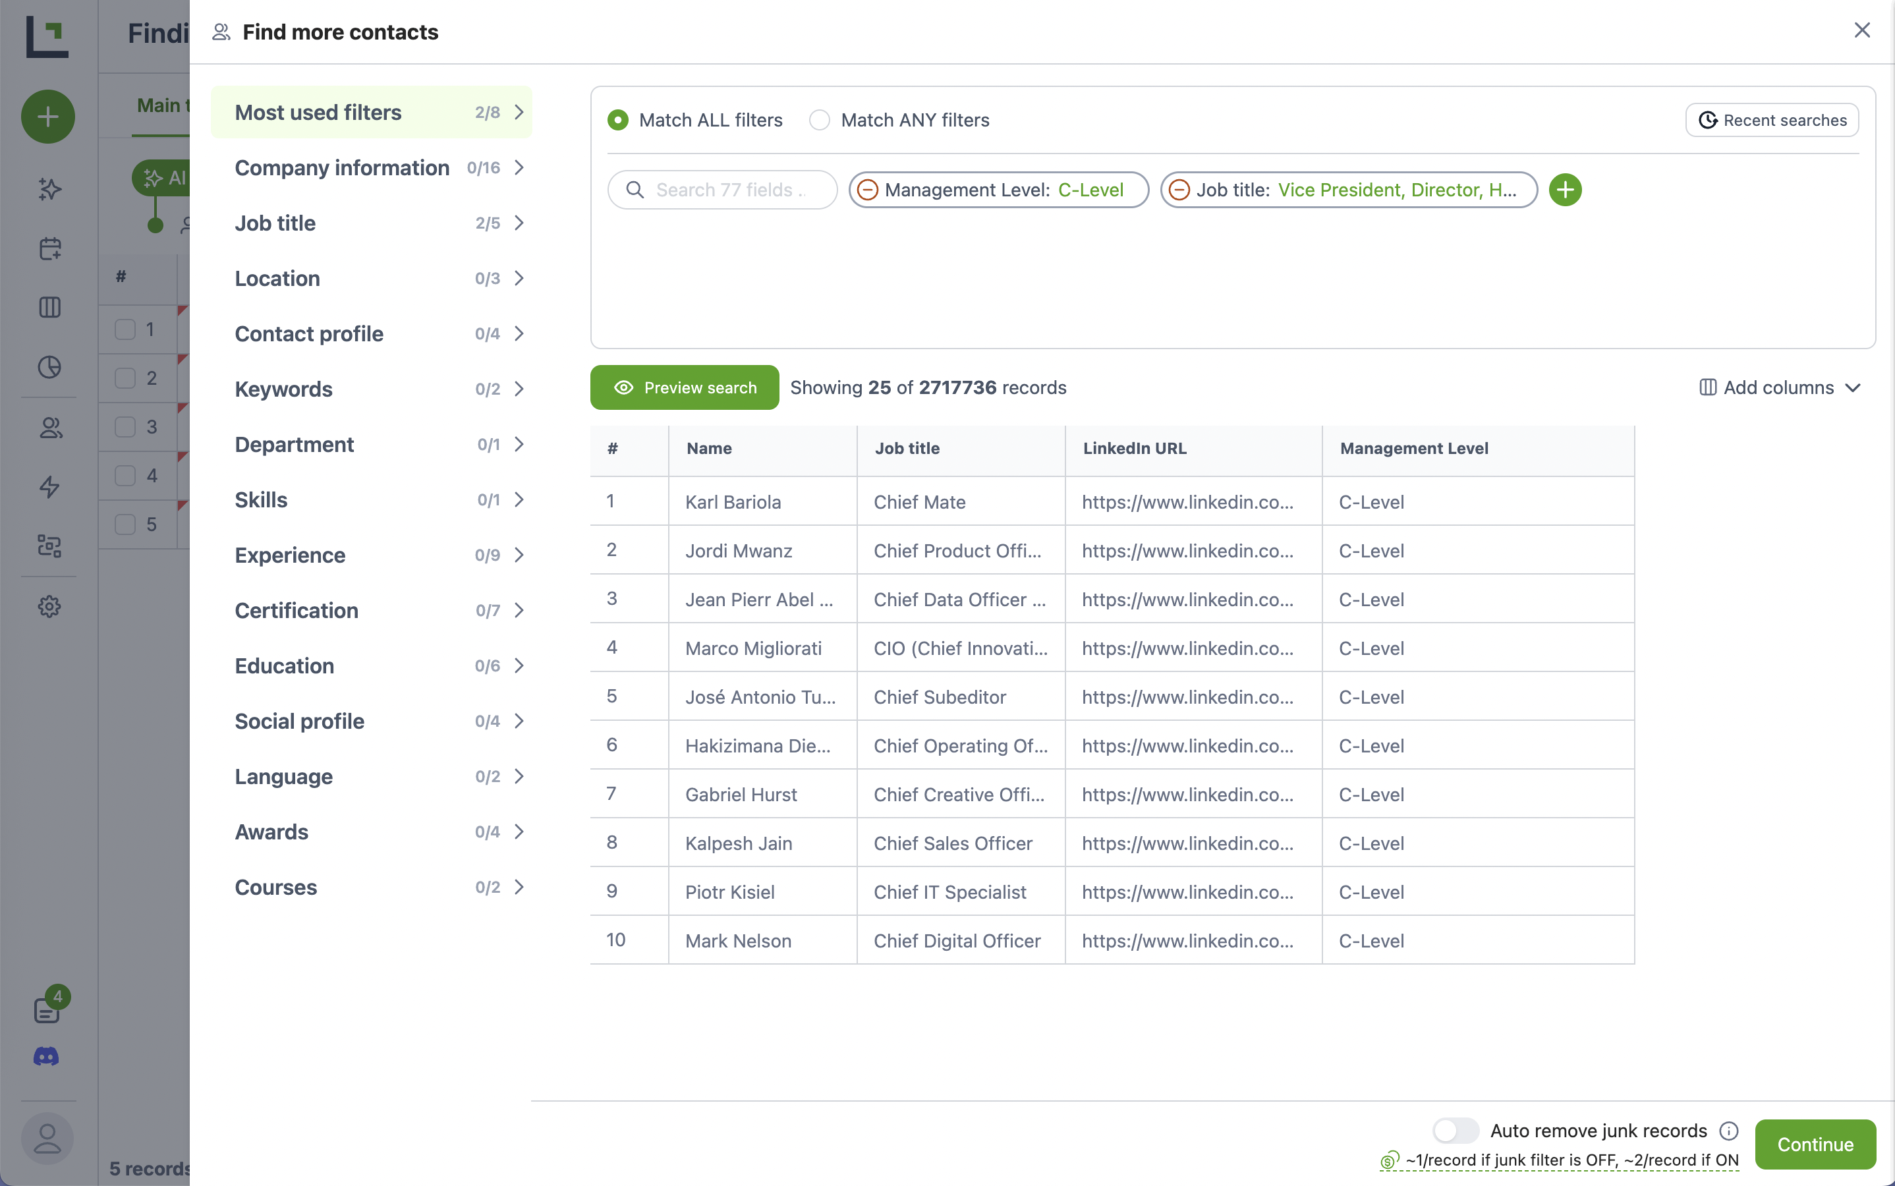This screenshot has height=1186, width=1895.
Task: Open Certification filter category
Action: point(372,610)
